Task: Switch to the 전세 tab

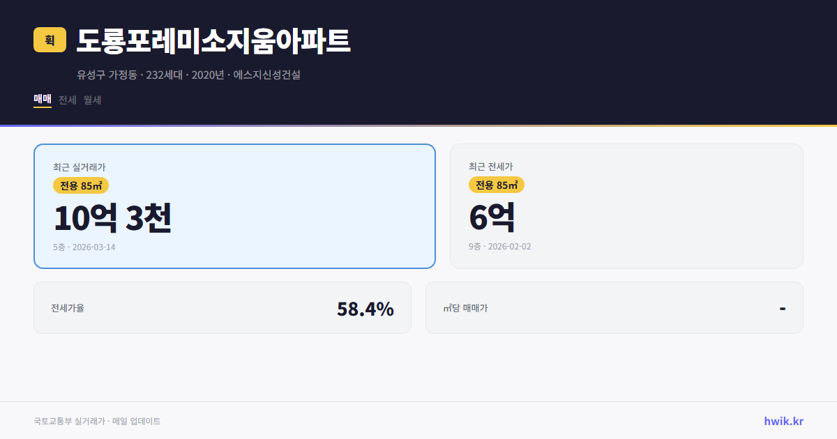Action: tap(66, 100)
